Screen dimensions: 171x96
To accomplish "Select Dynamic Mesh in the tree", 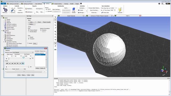I will click(x=10, y=27).
